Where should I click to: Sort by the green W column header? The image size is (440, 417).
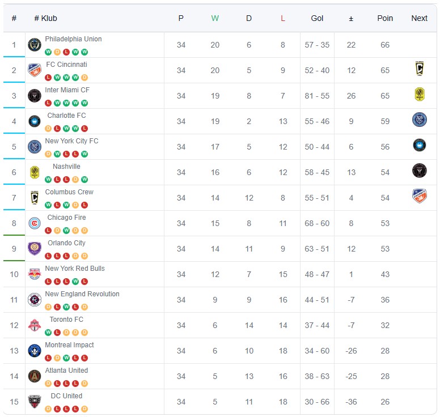point(215,18)
